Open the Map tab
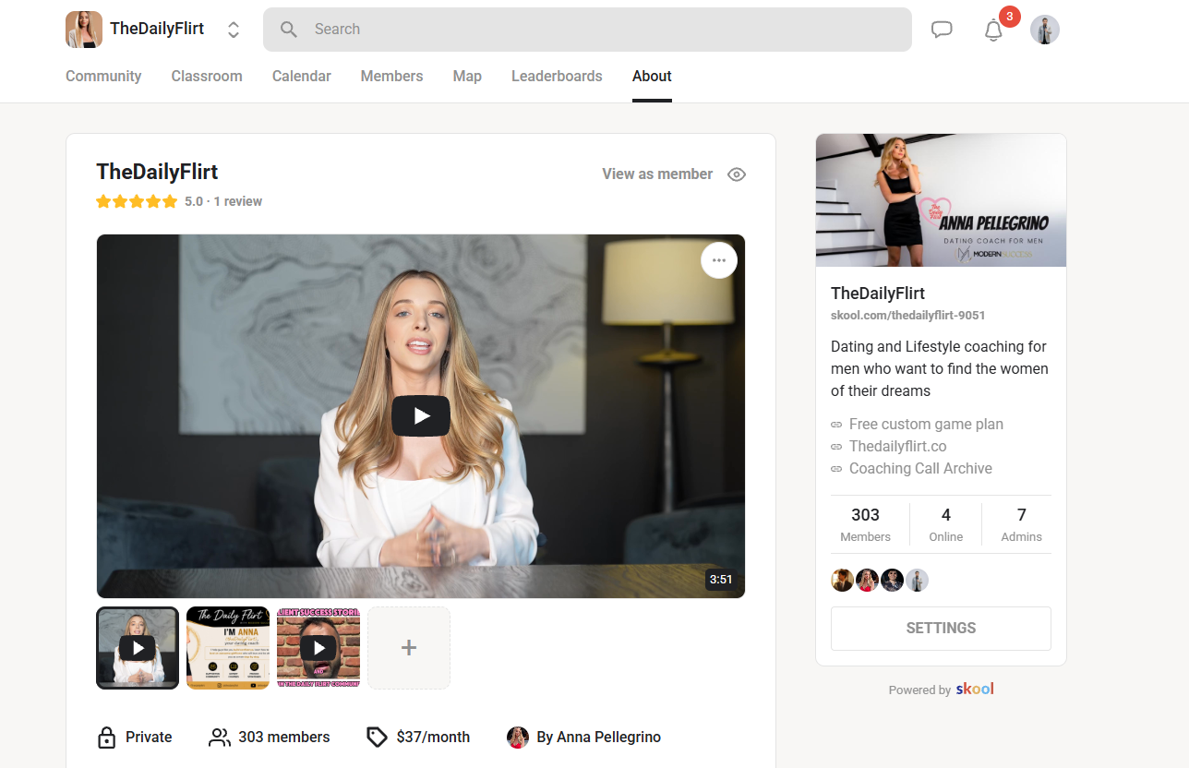This screenshot has width=1189, height=768. (x=467, y=77)
